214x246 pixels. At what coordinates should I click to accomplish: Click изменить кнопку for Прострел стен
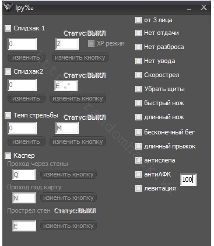(x=68, y=226)
